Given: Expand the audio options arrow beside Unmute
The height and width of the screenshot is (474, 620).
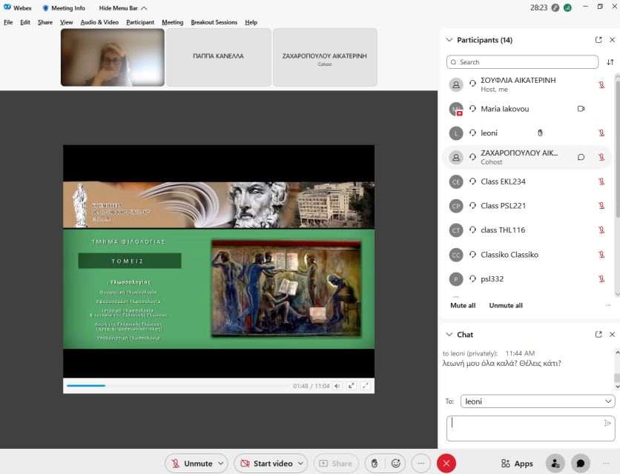Looking at the screenshot, I should 221,464.
